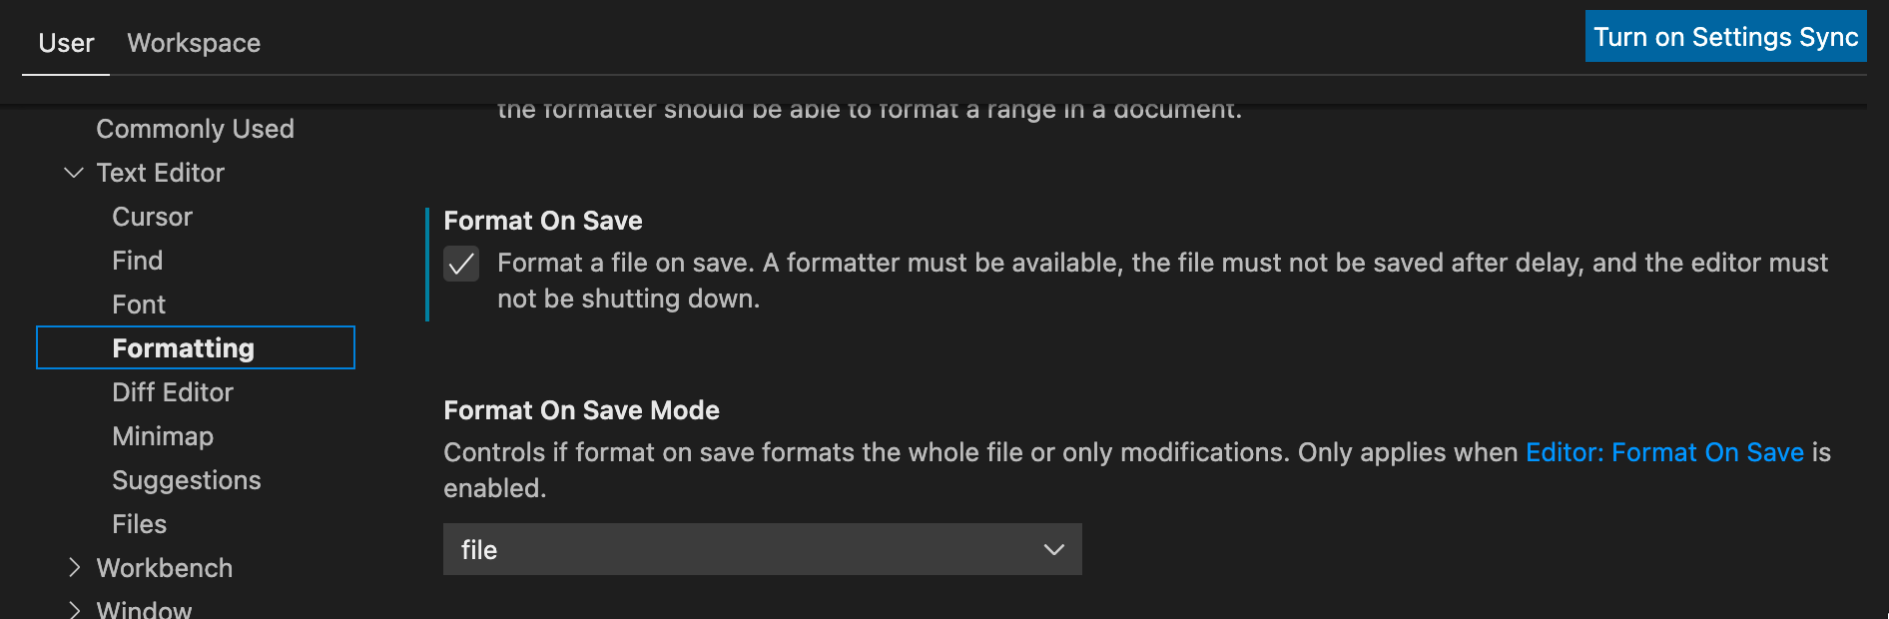1889x619 pixels.
Task: Open Diff Editor settings
Action: [x=173, y=392]
